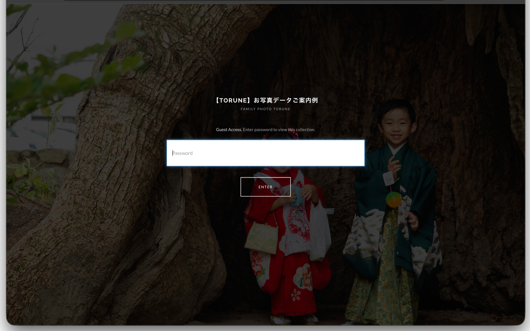The width and height of the screenshot is (530, 331).
Task: Click the white paper tag on boy's kimono
Action: (389, 178)
